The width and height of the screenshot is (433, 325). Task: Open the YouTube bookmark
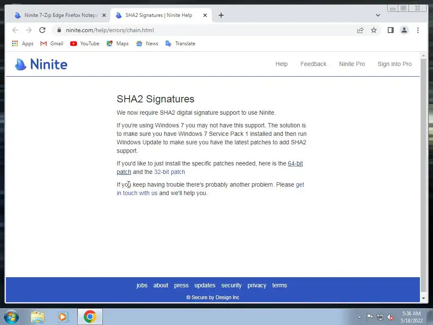85,44
